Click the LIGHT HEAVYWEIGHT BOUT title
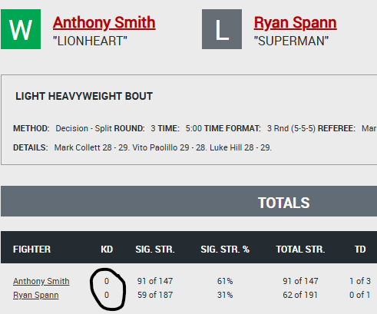Viewport: 377px width, 314px height. [x=84, y=96]
